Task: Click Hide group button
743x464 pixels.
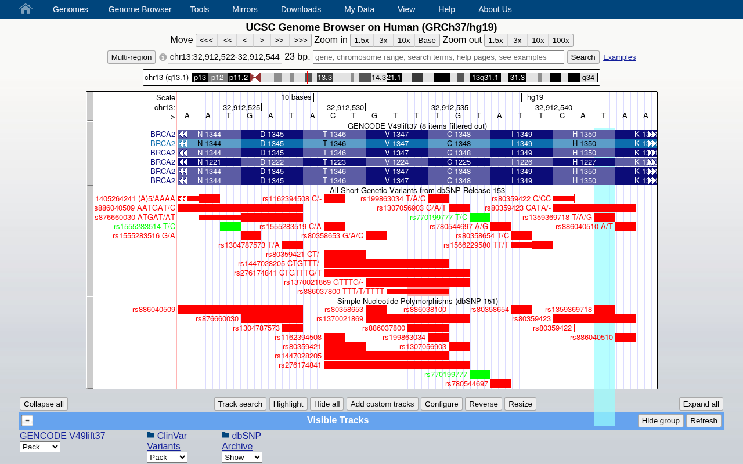Action: (661, 420)
